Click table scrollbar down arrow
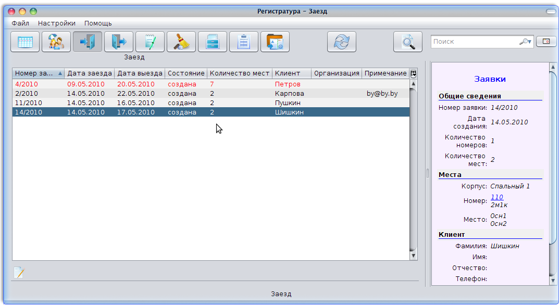 click(413, 256)
